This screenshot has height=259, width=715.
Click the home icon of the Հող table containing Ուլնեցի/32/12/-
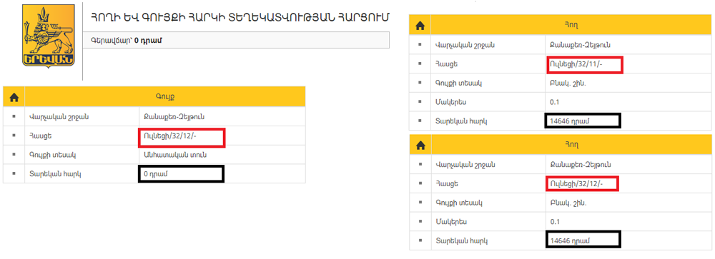click(x=420, y=145)
